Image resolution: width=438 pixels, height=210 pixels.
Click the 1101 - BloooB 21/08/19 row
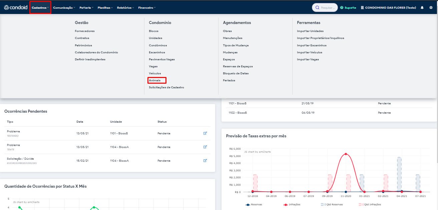[329, 103]
